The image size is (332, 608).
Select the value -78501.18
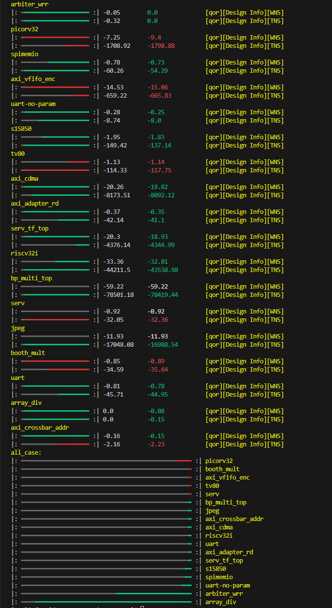[x=118, y=295]
